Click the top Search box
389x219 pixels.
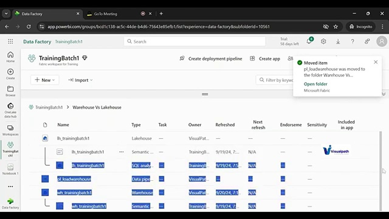194,41
